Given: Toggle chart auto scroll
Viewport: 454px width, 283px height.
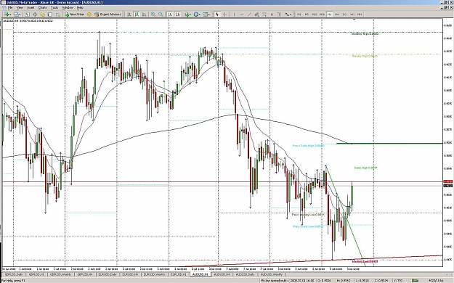Looking at the screenshot, I should click(170, 14).
